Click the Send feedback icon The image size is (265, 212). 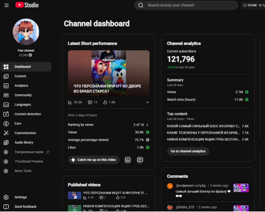pos(6,207)
